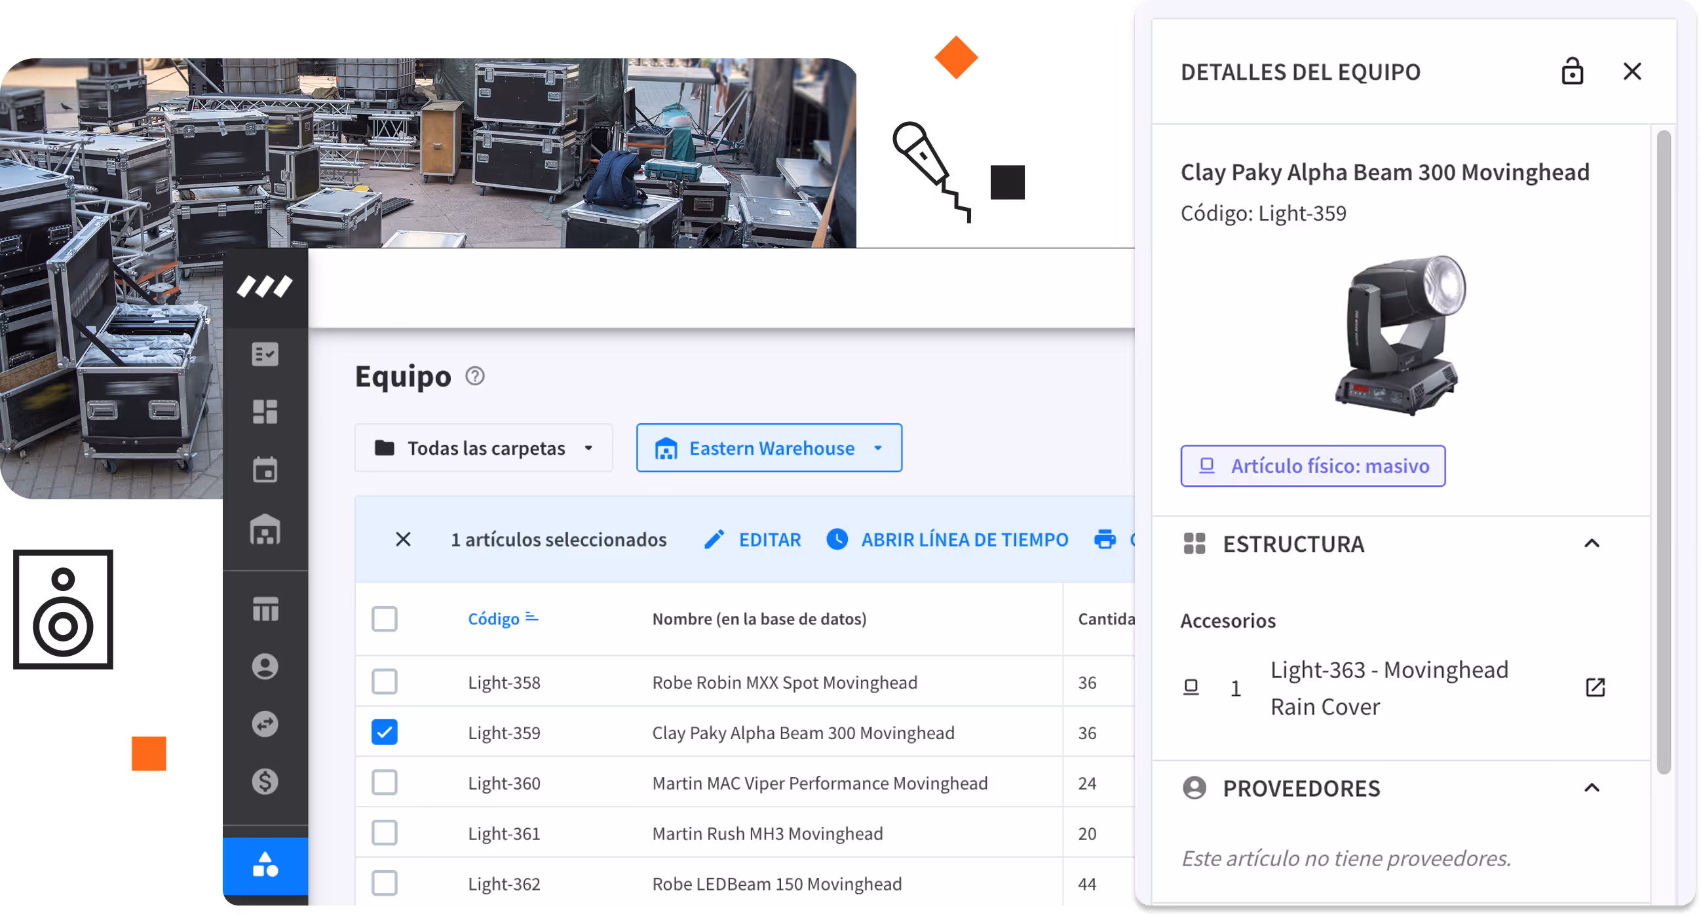Select the active equipment shapes sidebar item

click(265, 866)
